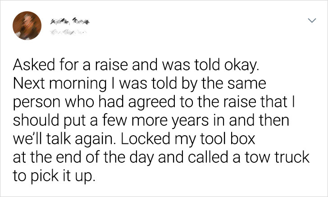Click the words 'tool box' in the tweet
The width and height of the screenshot is (328, 197).
coord(228,138)
